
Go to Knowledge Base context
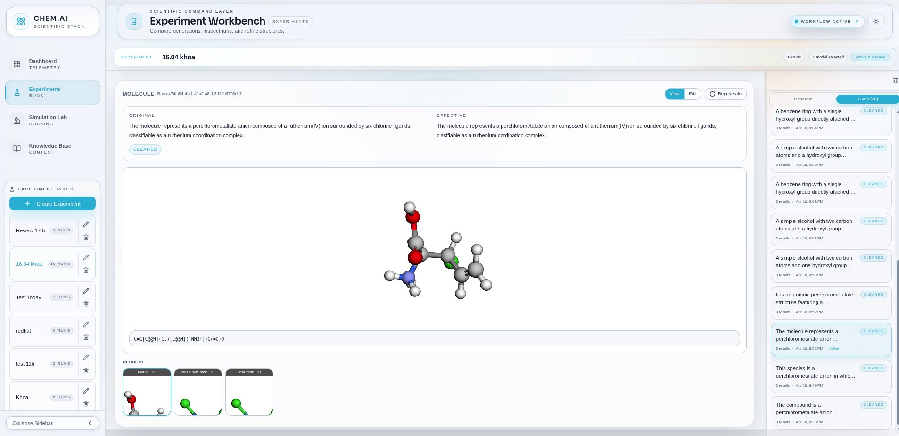coord(53,148)
